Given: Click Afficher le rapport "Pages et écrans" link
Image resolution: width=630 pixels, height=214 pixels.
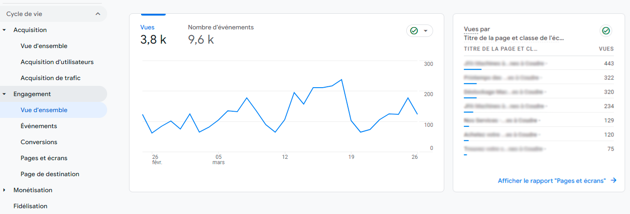Looking at the screenshot, I should [551, 181].
